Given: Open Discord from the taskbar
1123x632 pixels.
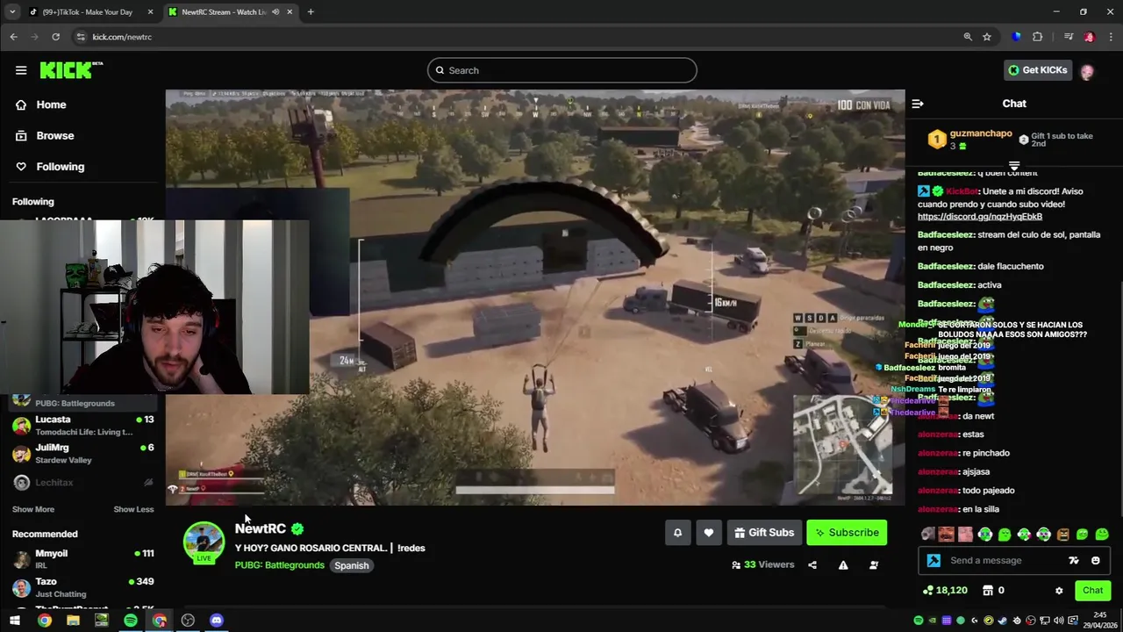Looking at the screenshot, I should click(x=217, y=621).
